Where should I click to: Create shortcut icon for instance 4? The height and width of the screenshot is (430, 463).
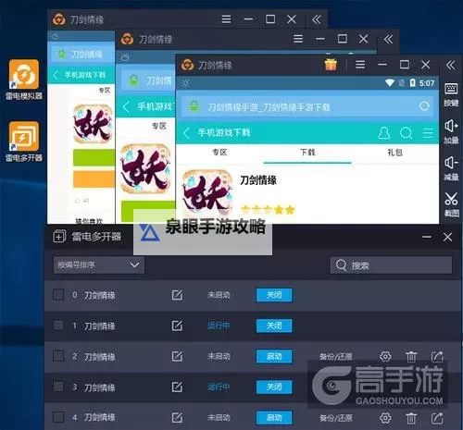(x=437, y=418)
